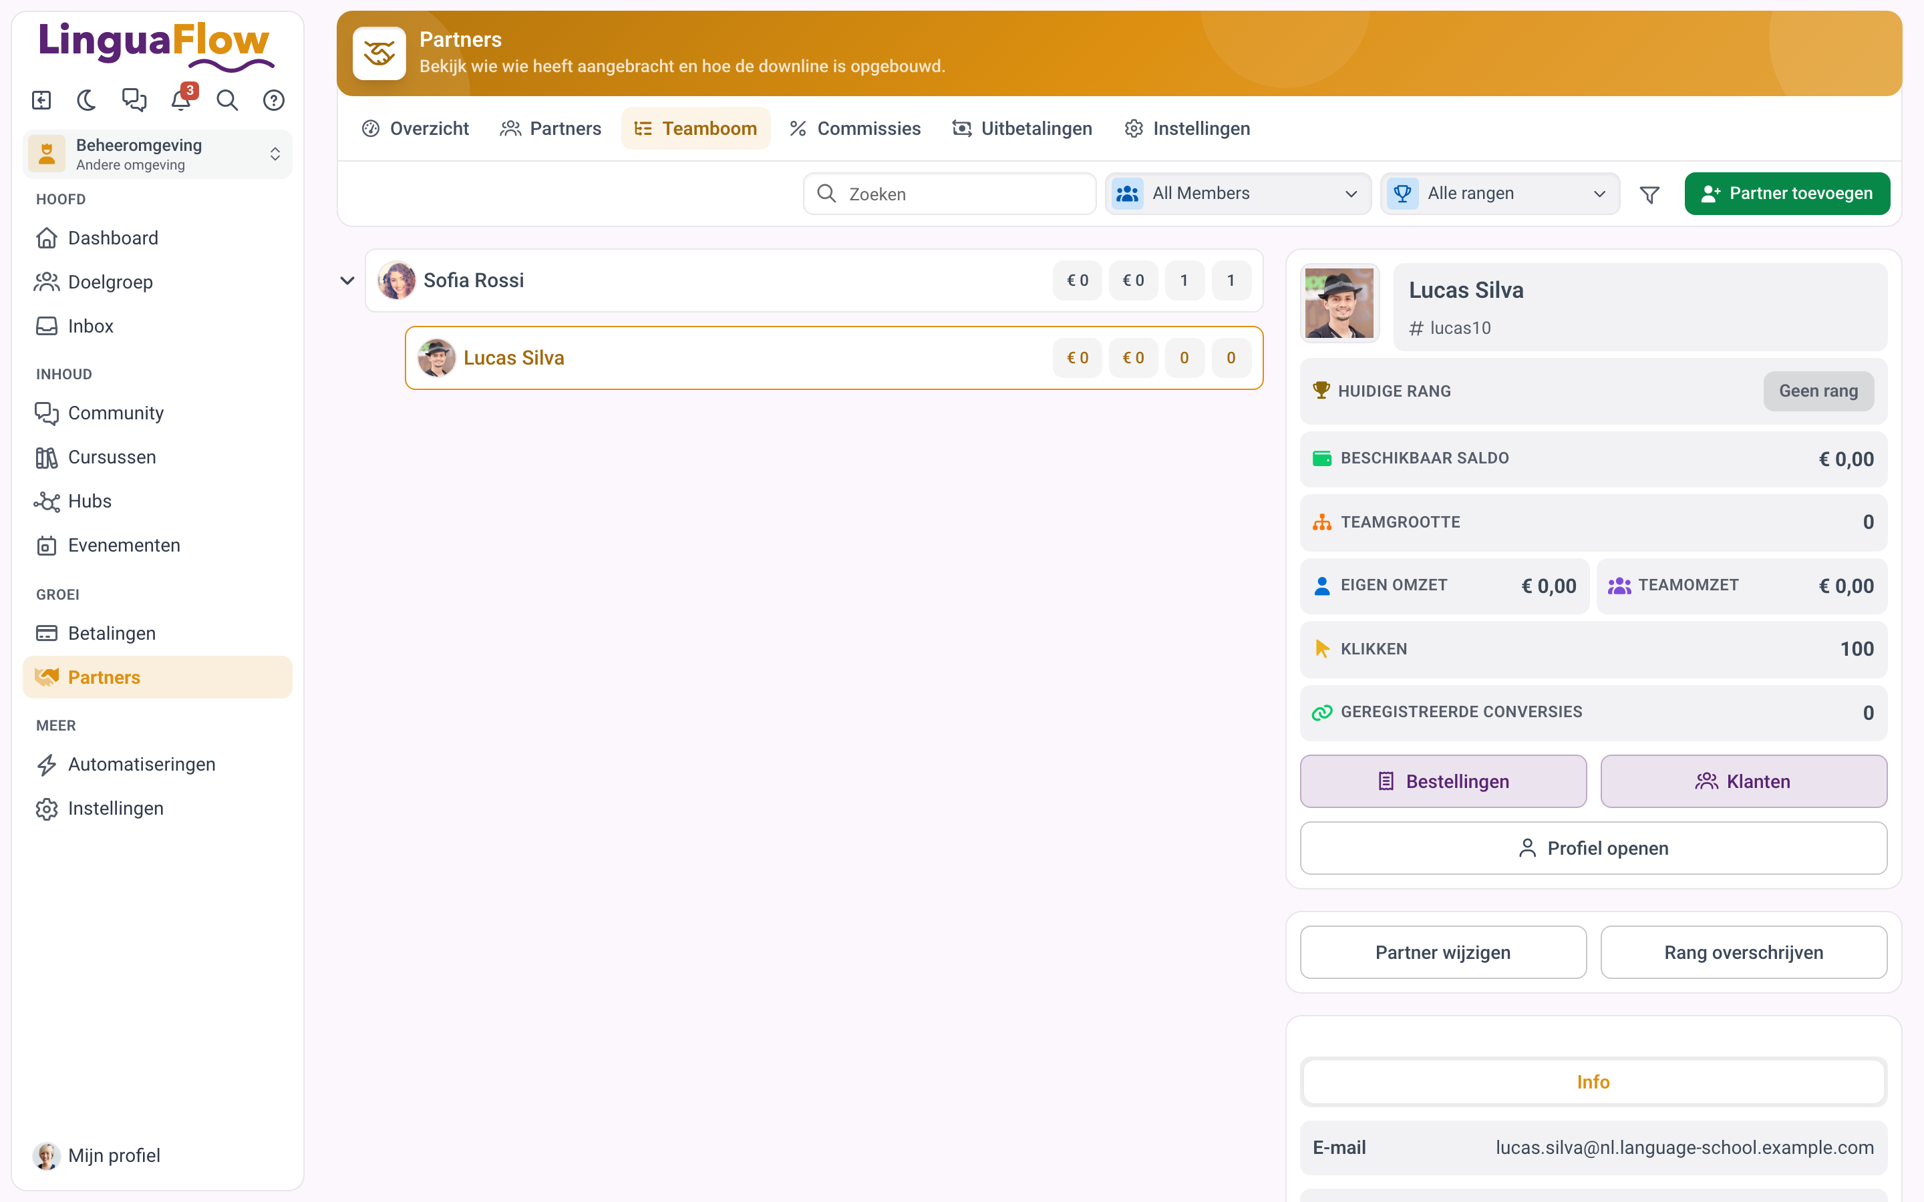Open the Inbox sidebar item
The height and width of the screenshot is (1202, 1924).
pos(158,326)
